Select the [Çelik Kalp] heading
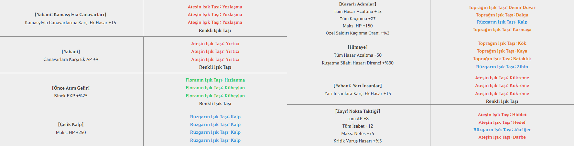 click(71, 124)
